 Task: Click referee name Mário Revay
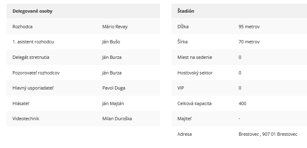pos(115,27)
